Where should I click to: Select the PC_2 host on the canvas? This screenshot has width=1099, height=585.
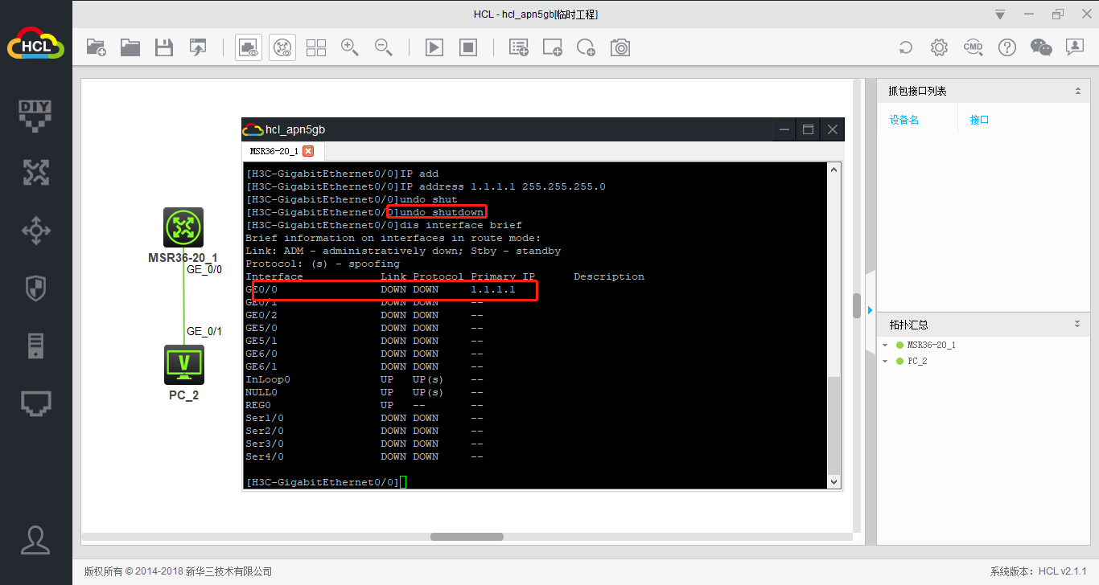coord(183,365)
